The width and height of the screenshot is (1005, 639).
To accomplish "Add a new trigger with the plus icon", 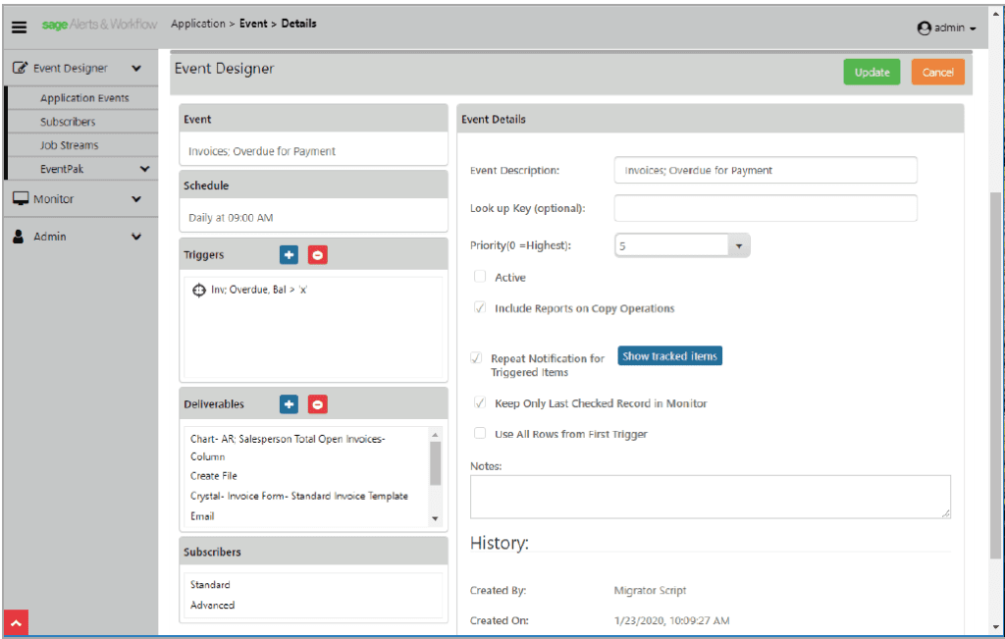I will pyautogui.click(x=289, y=254).
